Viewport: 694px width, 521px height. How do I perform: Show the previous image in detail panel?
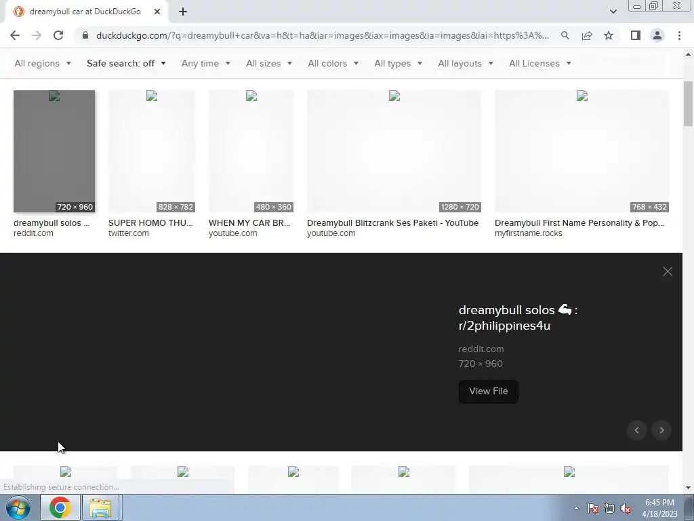pos(637,430)
